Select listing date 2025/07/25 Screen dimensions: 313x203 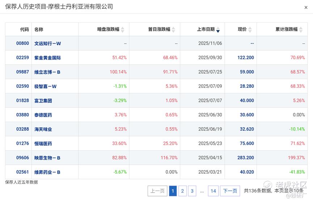[x=210, y=72]
